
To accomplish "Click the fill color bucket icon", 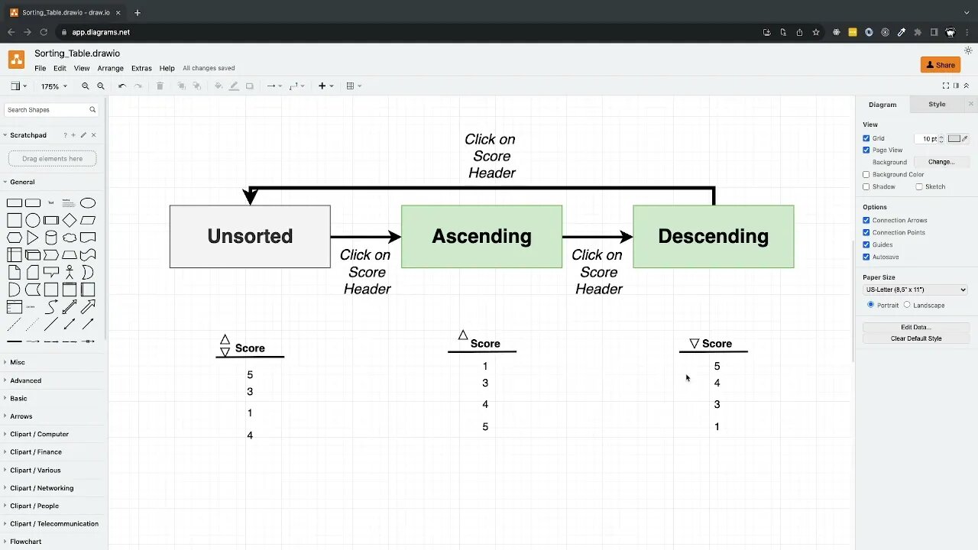I will pos(219,86).
